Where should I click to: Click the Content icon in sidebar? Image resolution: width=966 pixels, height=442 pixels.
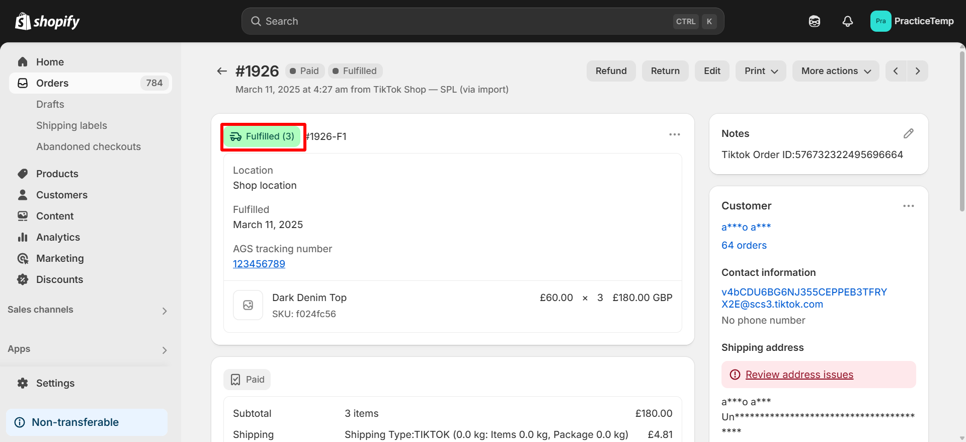23,216
